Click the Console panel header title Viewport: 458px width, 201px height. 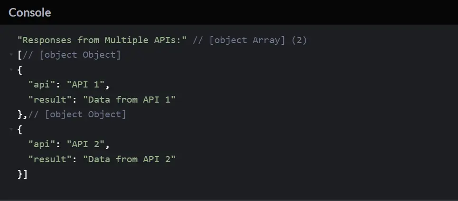pyautogui.click(x=29, y=13)
